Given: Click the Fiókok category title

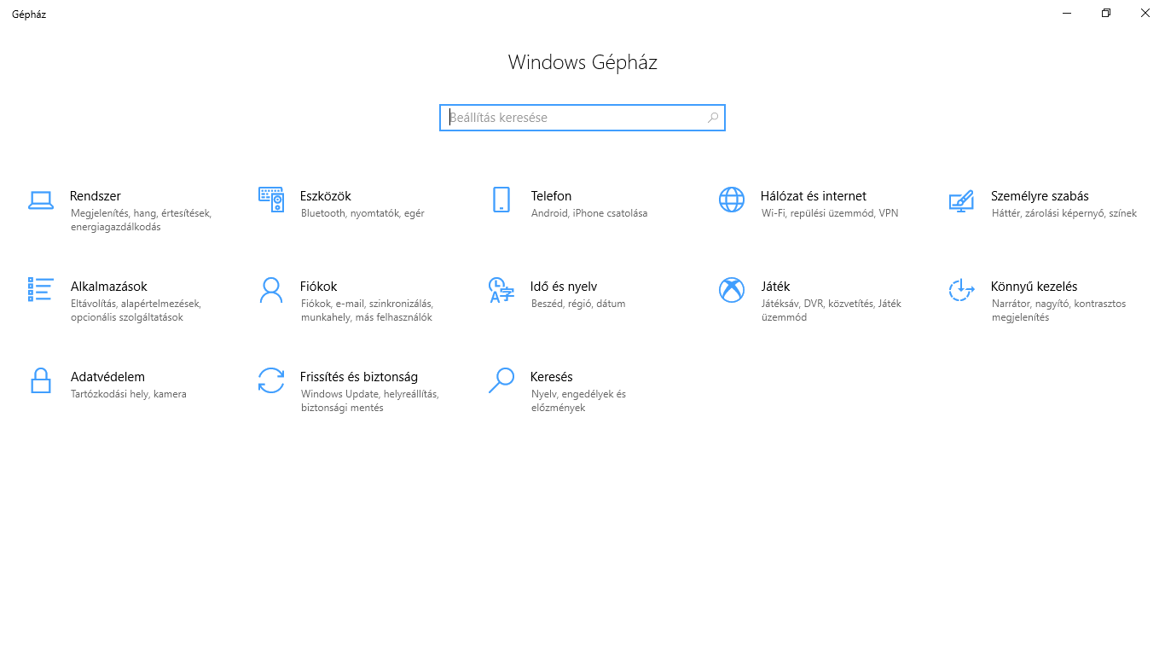Looking at the screenshot, I should (x=319, y=287).
